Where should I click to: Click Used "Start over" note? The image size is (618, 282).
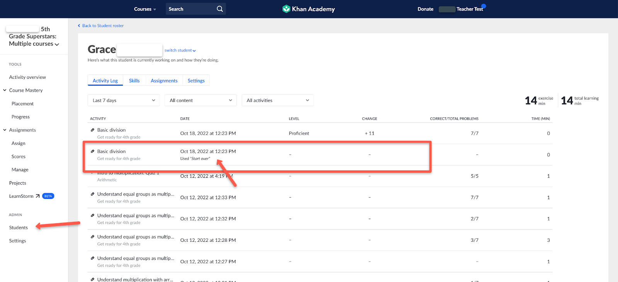click(195, 159)
